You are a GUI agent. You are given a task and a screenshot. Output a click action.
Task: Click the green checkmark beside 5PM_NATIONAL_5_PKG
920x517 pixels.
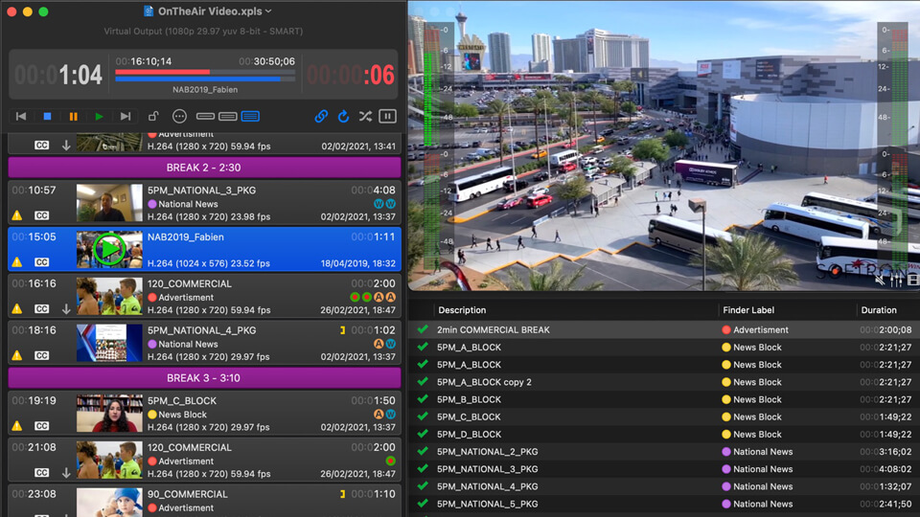pos(423,504)
